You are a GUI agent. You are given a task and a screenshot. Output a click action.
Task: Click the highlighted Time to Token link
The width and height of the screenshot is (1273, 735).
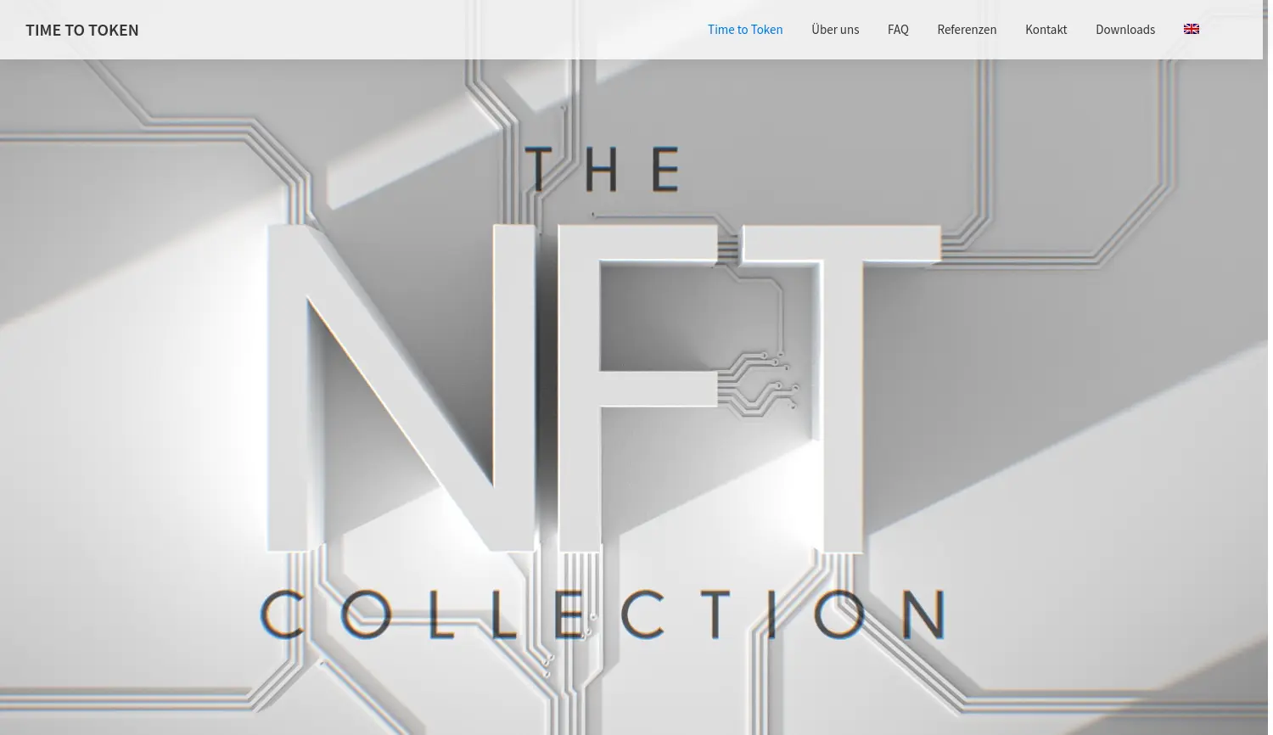(x=745, y=29)
